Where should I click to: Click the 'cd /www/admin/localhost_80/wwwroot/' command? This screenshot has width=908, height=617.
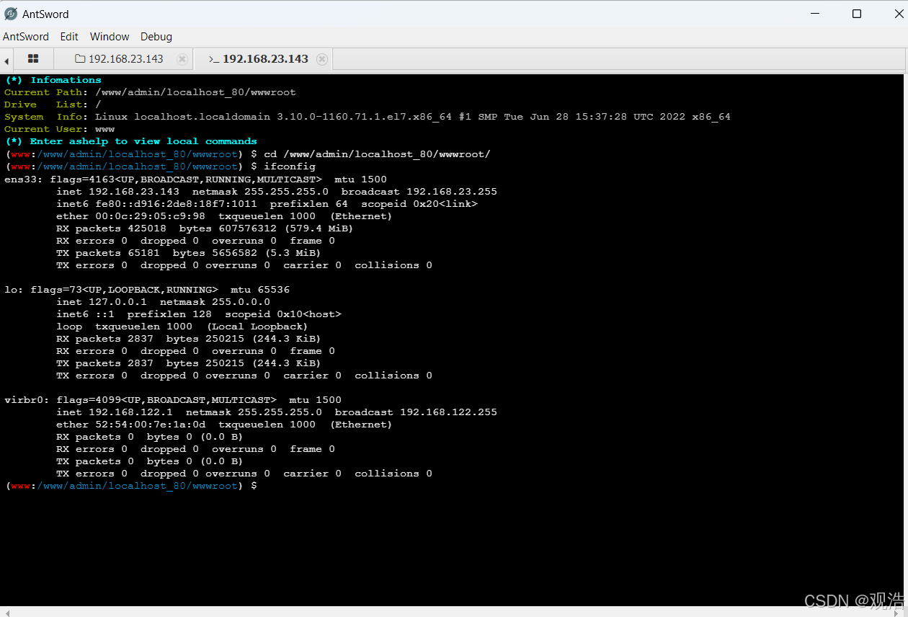click(377, 154)
